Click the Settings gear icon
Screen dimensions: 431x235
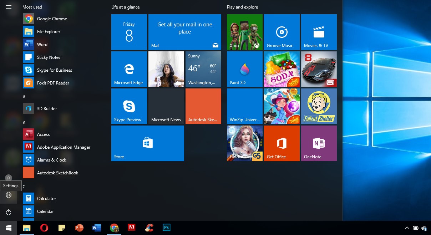coord(9,195)
